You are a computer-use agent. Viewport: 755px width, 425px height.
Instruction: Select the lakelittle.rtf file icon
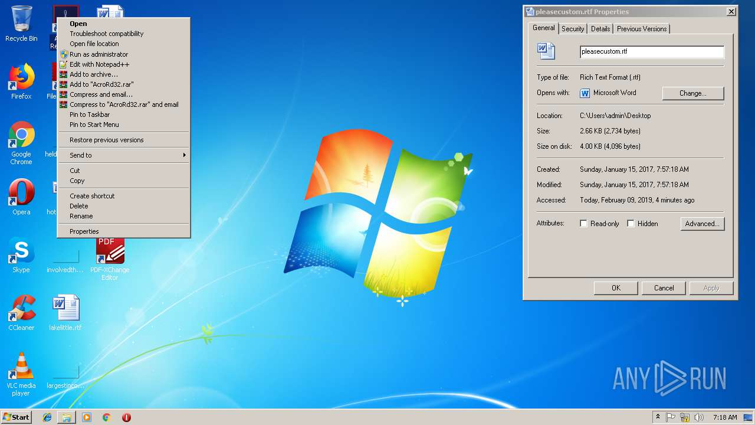tap(65, 313)
